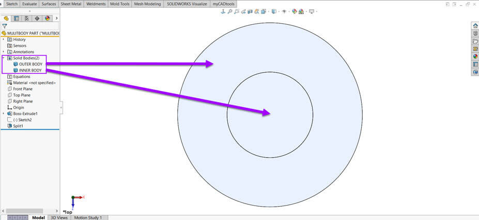Click the Edit Appearance color ball icon

click(295, 11)
